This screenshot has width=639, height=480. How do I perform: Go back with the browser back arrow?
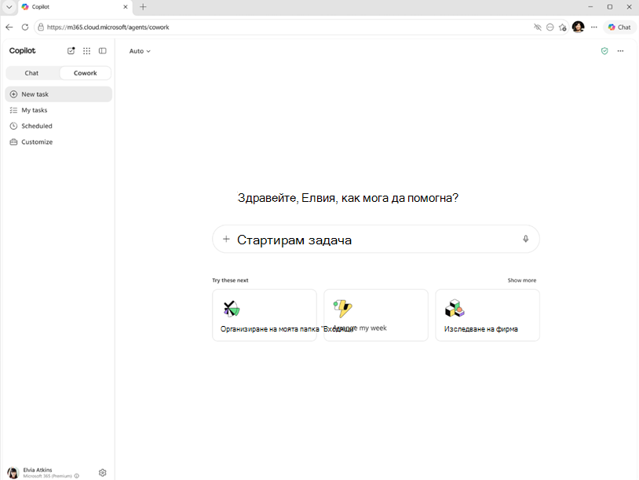click(9, 27)
